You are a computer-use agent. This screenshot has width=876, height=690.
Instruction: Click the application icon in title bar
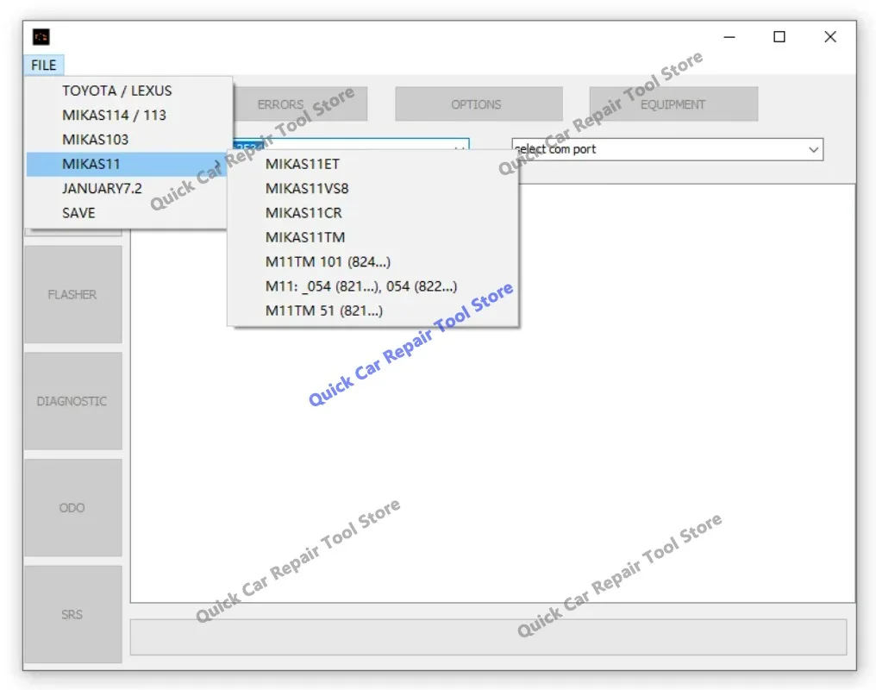coord(41,37)
